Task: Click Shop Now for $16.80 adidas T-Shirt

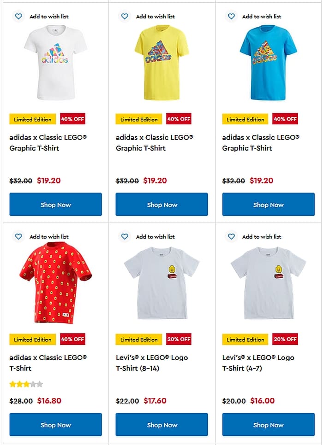Action: (x=56, y=425)
